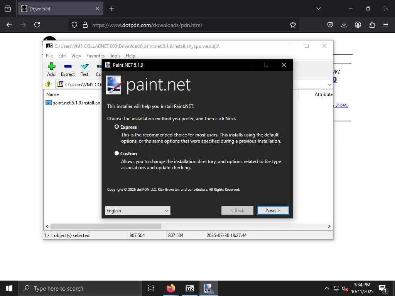This screenshot has width=395, height=296.
Task: Show hidden system tray icons chevron
Action: click(326, 288)
